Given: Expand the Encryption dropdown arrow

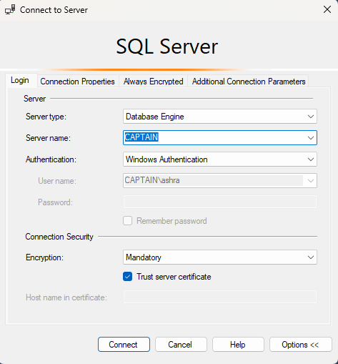Looking at the screenshot, I should (x=310, y=257).
